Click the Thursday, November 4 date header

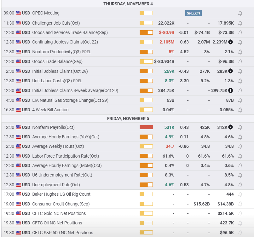128,4
